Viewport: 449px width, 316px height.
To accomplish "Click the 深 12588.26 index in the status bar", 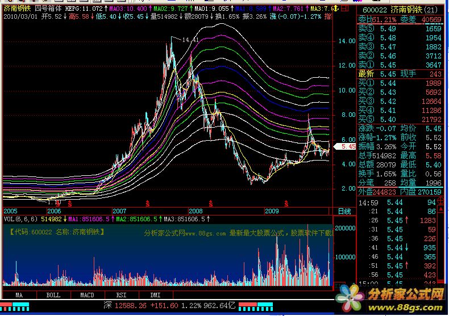I will (125, 306).
